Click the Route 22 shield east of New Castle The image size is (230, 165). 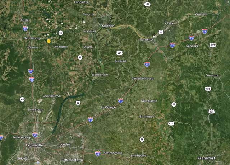(174, 104)
